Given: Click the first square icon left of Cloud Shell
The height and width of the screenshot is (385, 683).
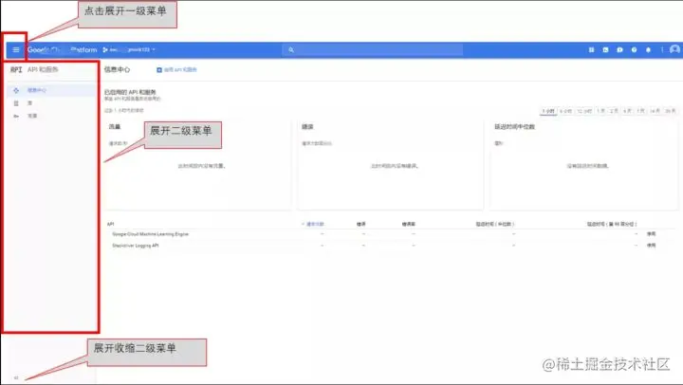Looking at the screenshot, I should click(x=591, y=50).
